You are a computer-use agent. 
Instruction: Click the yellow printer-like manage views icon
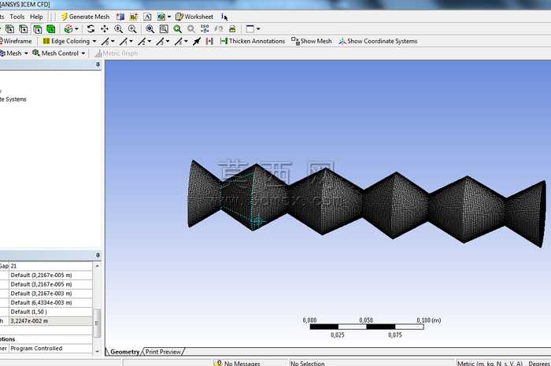click(x=232, y=29)
